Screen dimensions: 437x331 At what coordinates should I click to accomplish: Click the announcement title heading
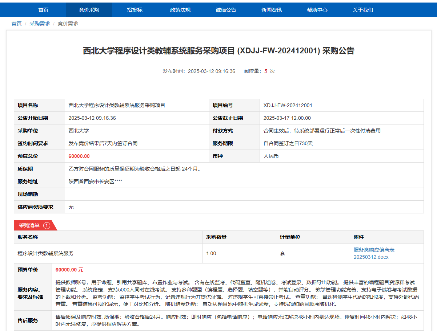click(218, 51)
